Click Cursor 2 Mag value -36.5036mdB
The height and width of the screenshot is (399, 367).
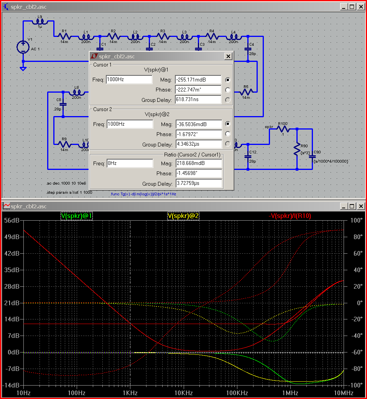pyautogui.click(x=199, y=124)
